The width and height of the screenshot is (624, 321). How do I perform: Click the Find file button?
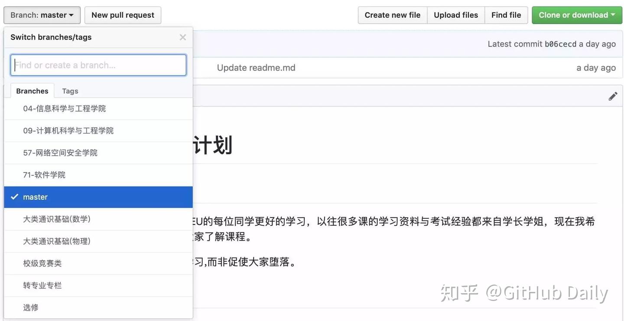pyautogui.click(x=506, y=15)
